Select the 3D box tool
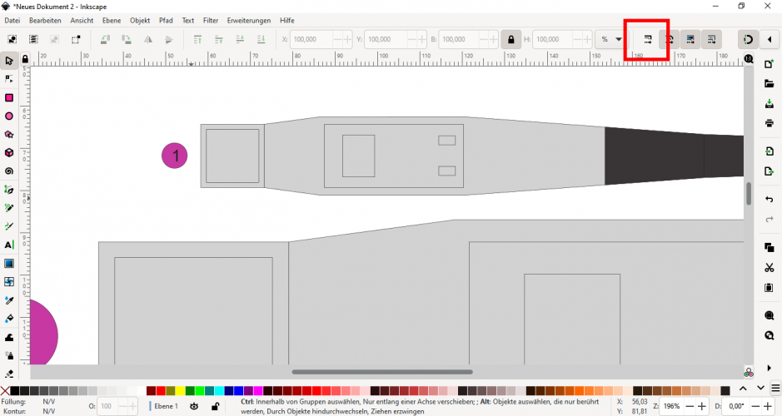Image resolution: width=782 pixels, height=416 pixels. point(9,153)
